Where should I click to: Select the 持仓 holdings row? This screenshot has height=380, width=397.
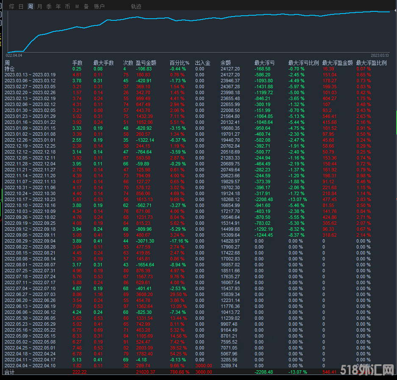tap(10, 69)
